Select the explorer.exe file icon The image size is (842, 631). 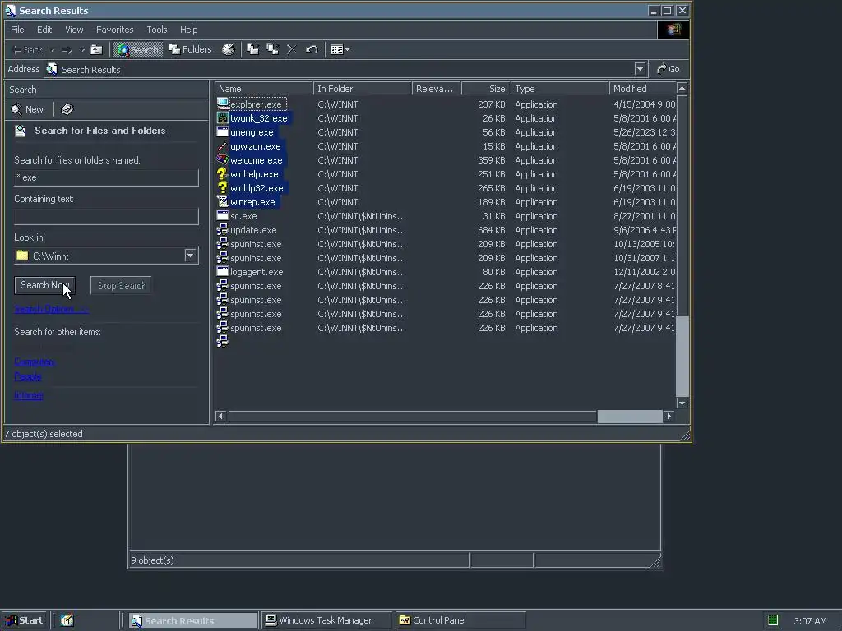[x=222, y=104]
